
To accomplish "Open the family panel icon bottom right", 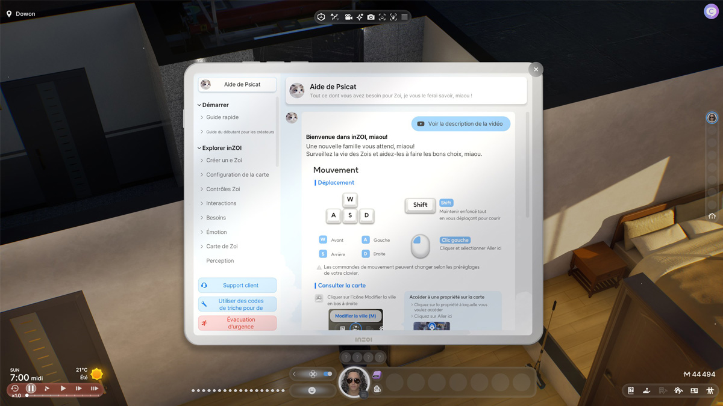I will (x=710, y=390).
